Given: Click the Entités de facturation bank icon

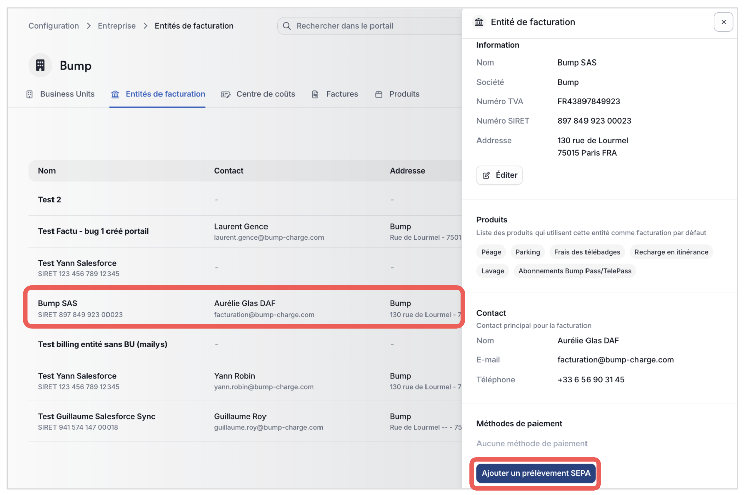Looking at the screenshot, I should tap(115, 94).
